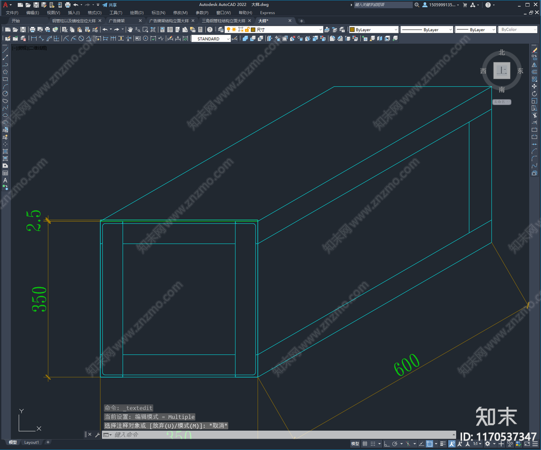Image resolution: width=541 pixels, height=450 pixels.
Task: Select the Multiline Text A tool
Action: pos(5,180)
